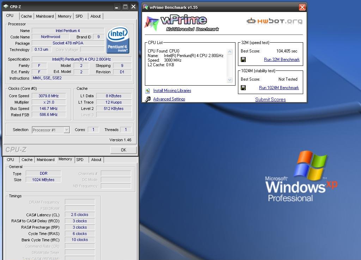The image size is (361, 260).
Task: Run the 32M Benchmark
Action: (x=282, y=60)
